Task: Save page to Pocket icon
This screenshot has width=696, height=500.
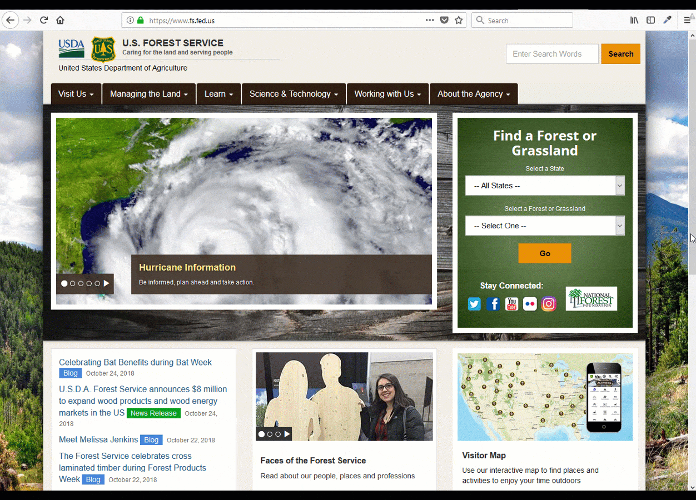Action: [x=444, y=21]
